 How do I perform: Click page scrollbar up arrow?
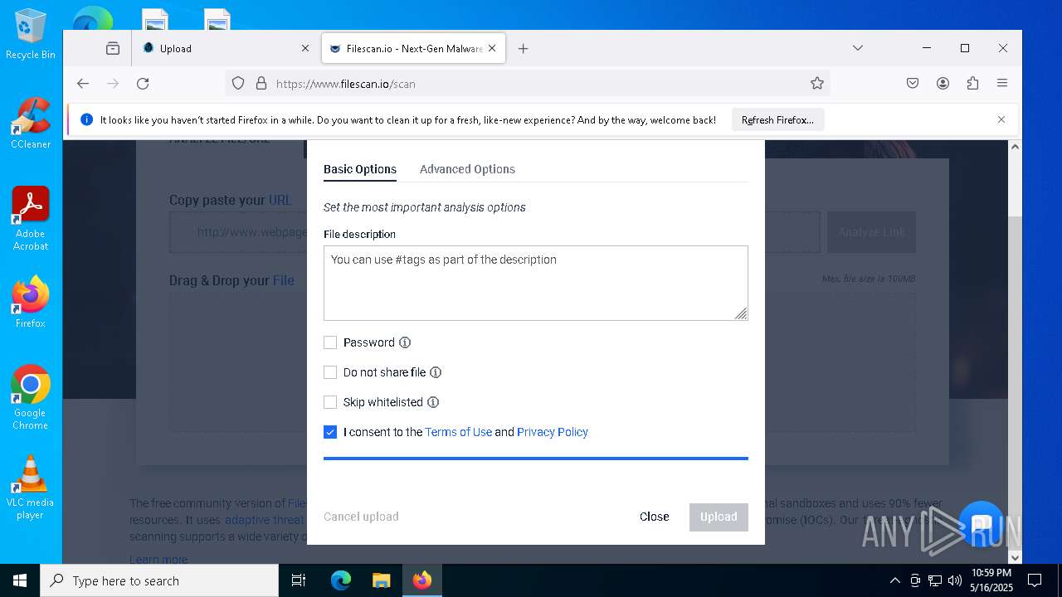click(1015, 147)
